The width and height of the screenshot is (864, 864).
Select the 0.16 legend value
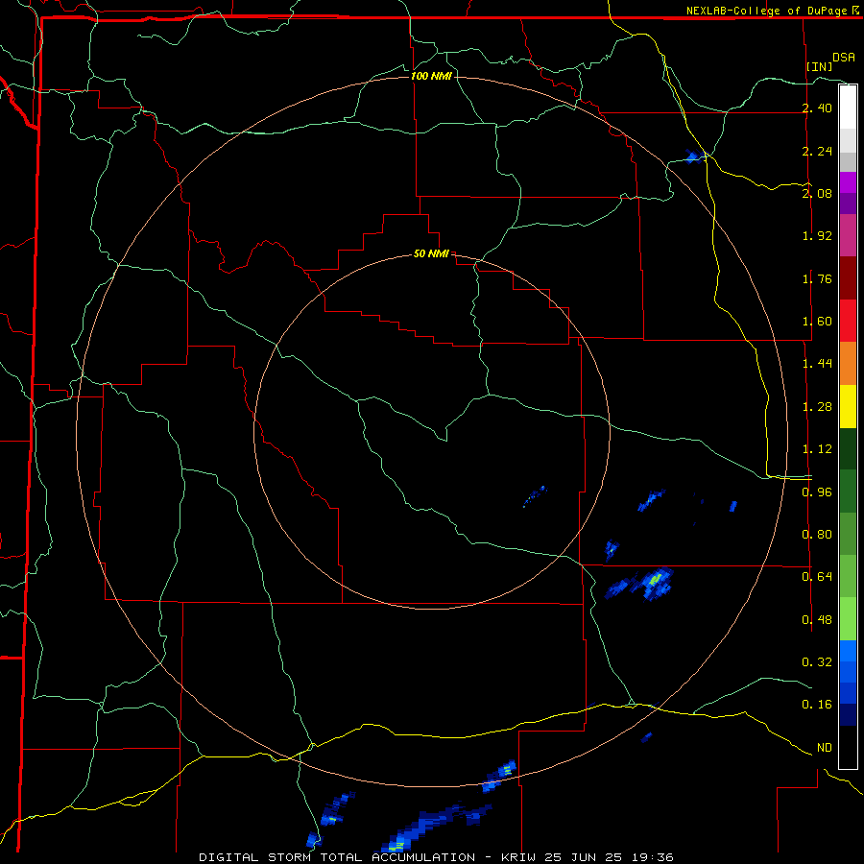pos(817,705)
